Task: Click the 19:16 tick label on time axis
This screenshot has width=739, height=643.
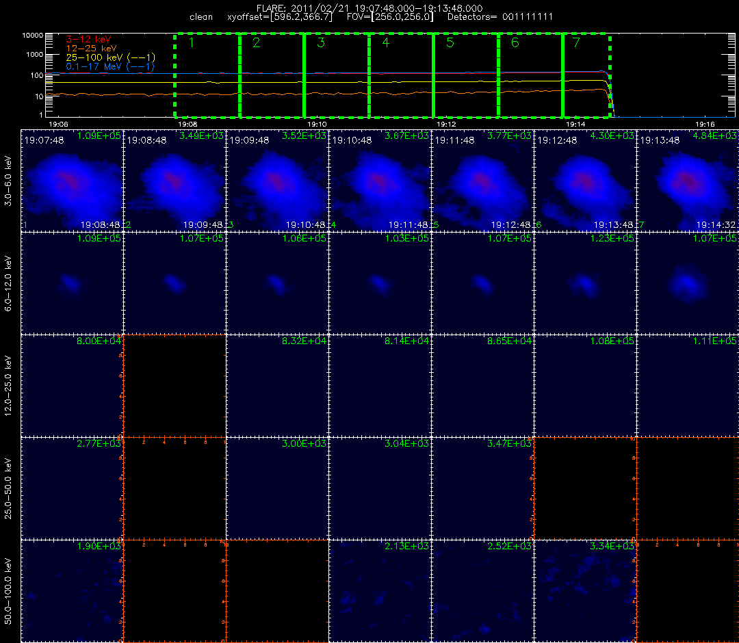Action: click(x=705, y=124)
